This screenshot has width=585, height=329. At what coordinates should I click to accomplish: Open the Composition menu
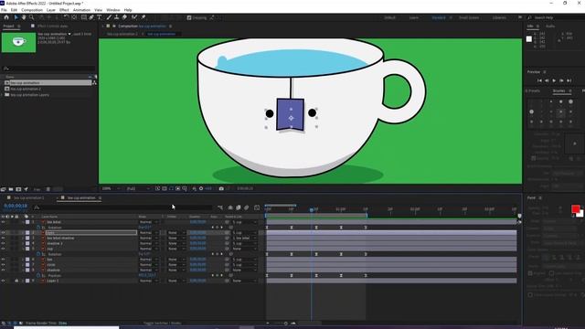click(32, 10)
